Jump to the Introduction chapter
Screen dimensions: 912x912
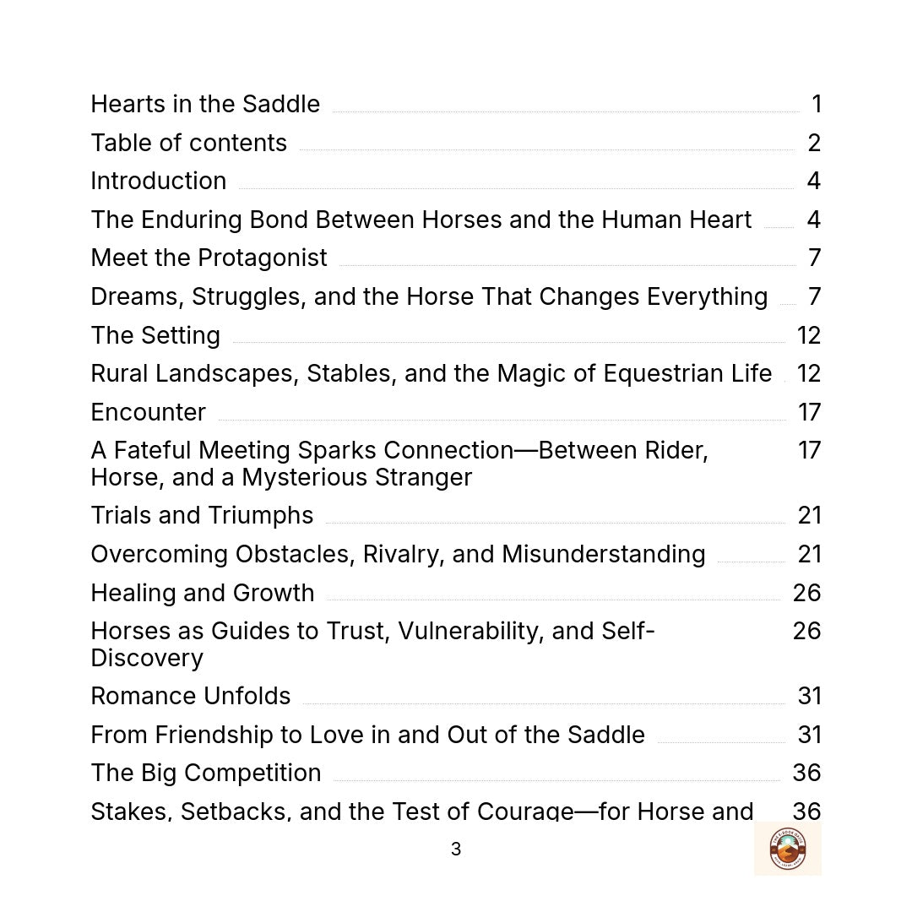tap(159, 181)
